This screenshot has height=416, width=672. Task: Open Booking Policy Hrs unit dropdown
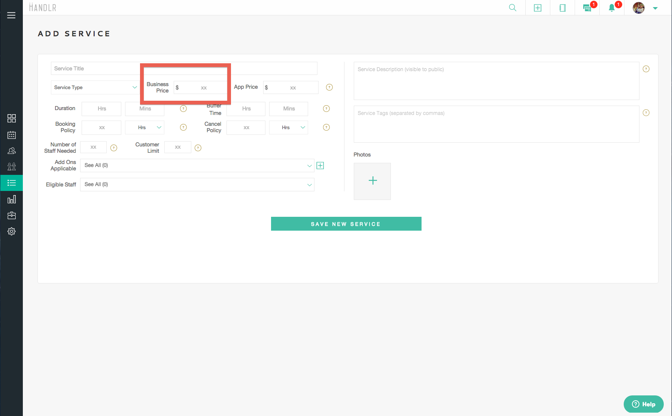[x=145, y=128]
